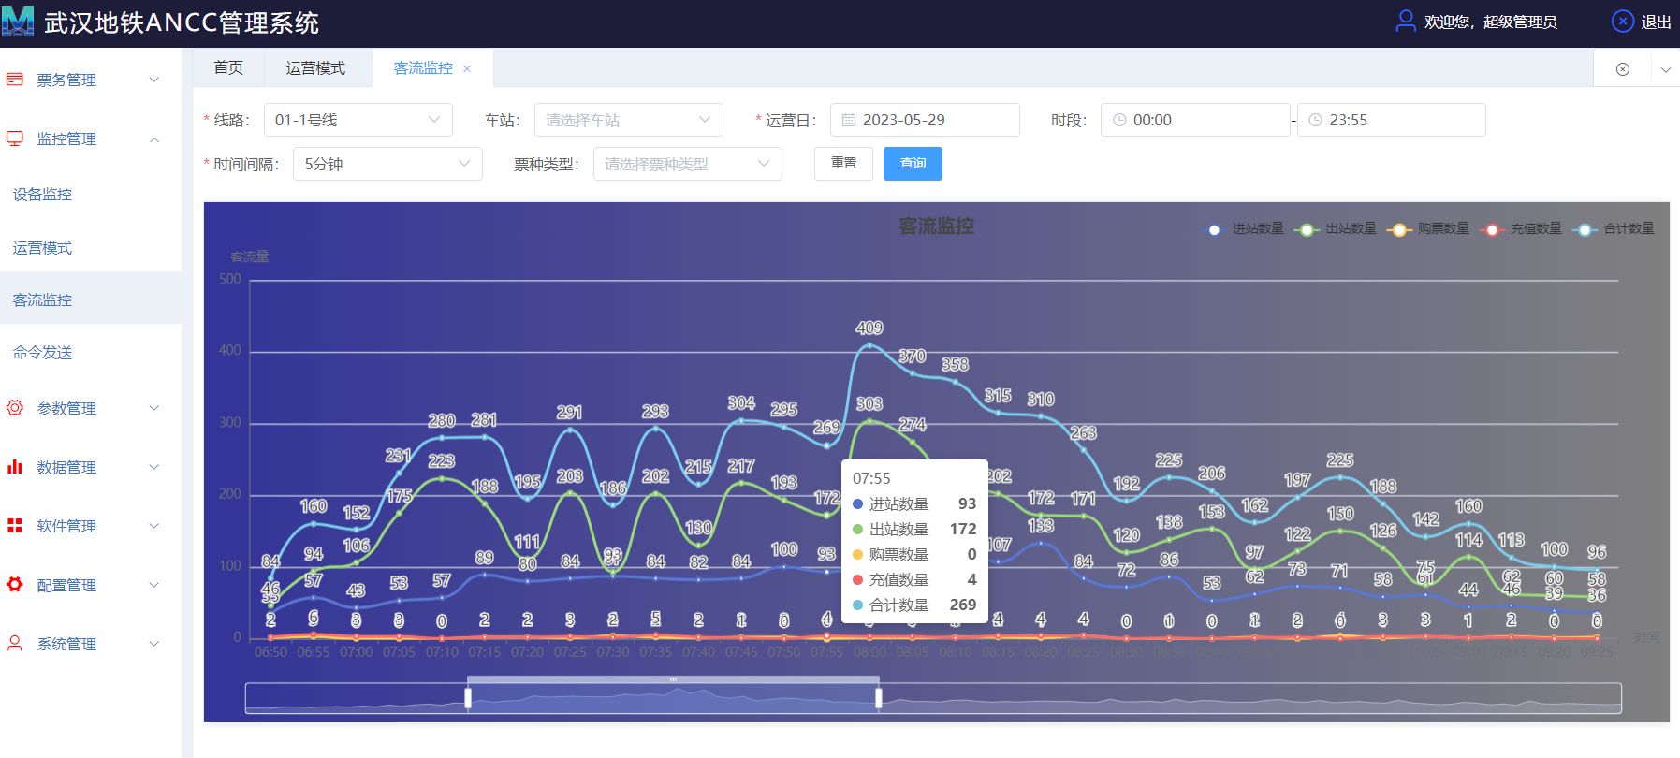Click the 退出 logout icon

tap(1622, 22)
